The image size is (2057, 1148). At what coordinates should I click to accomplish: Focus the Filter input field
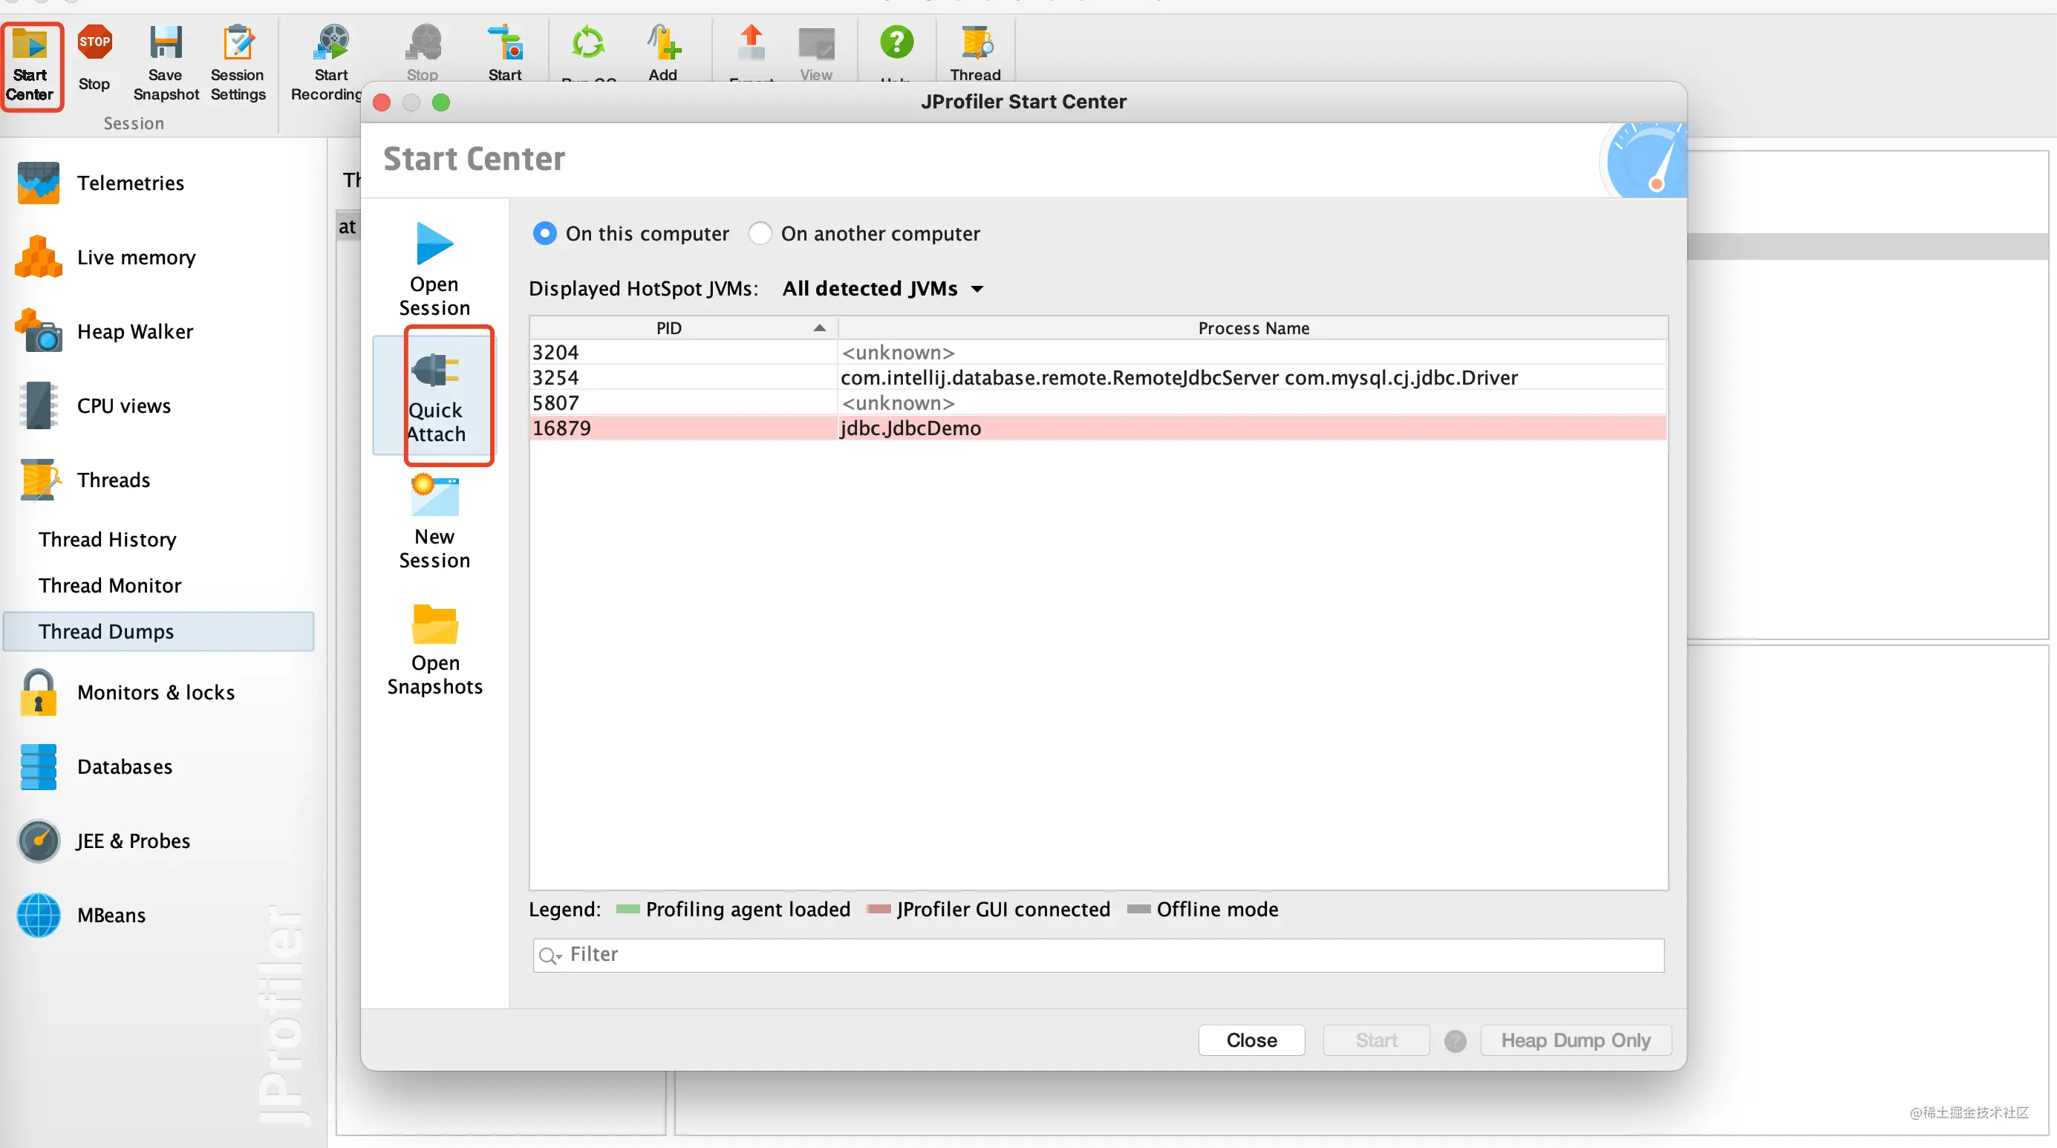click(x=1099, y=955)
